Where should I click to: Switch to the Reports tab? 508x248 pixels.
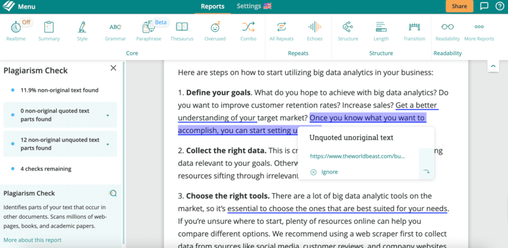click(213, 6)
